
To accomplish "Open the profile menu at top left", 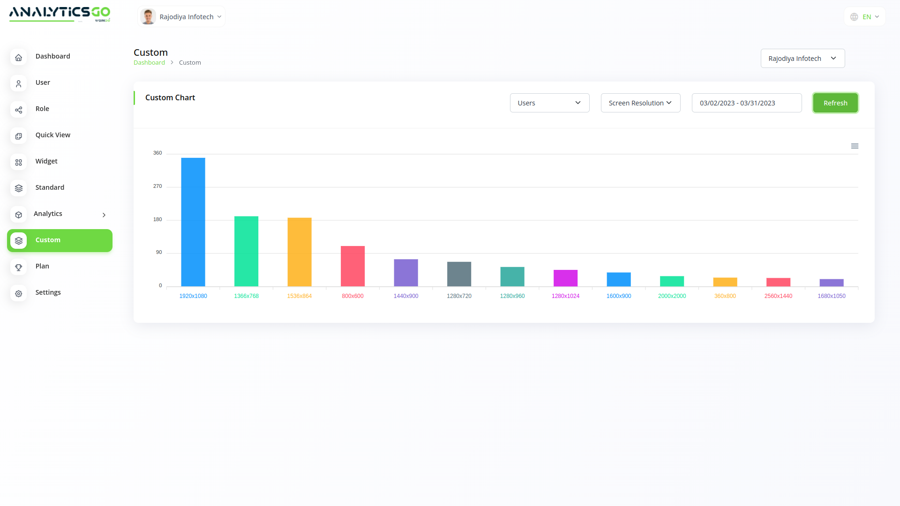I will pyautogui.click(x=181, y=17).
